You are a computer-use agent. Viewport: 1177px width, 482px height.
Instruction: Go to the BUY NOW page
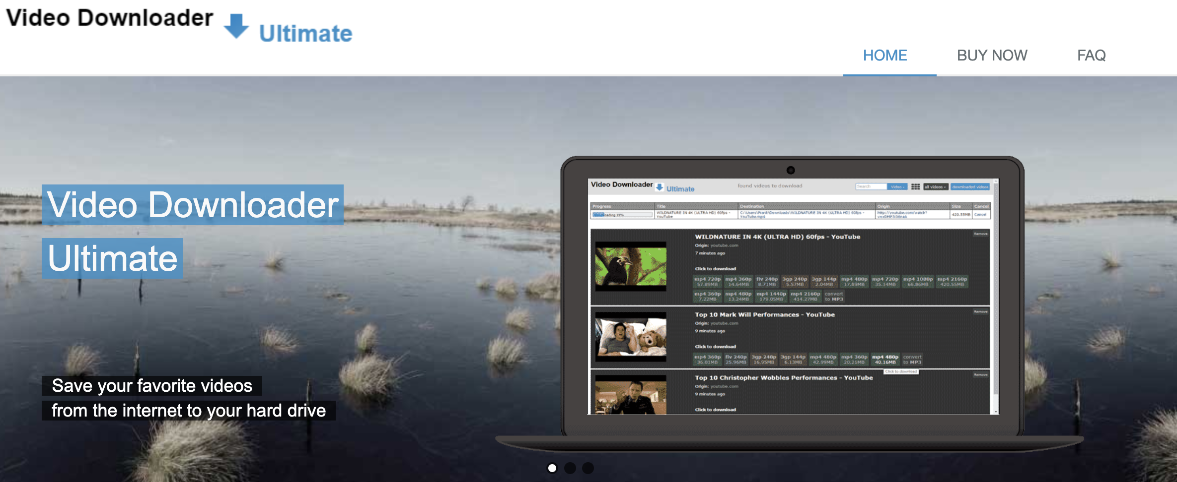tap(992, 55)
